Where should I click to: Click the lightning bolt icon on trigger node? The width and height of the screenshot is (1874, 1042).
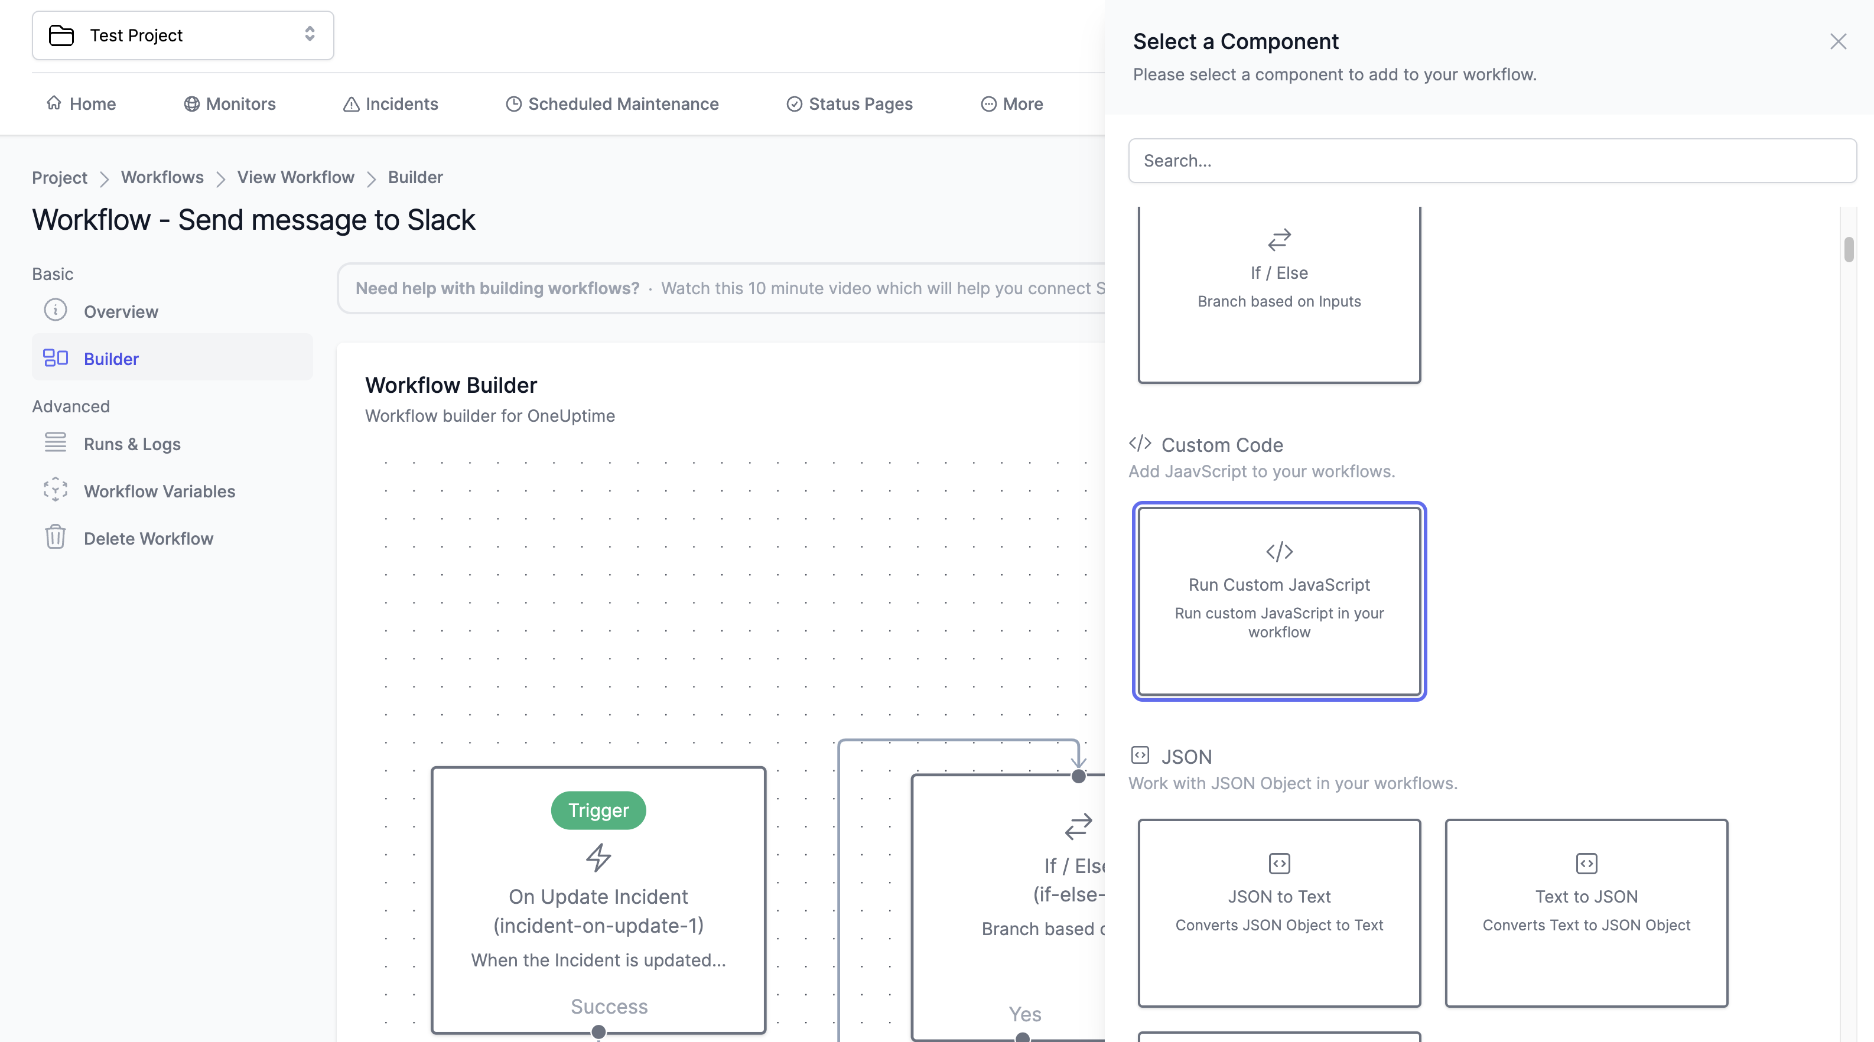[598, 857]
